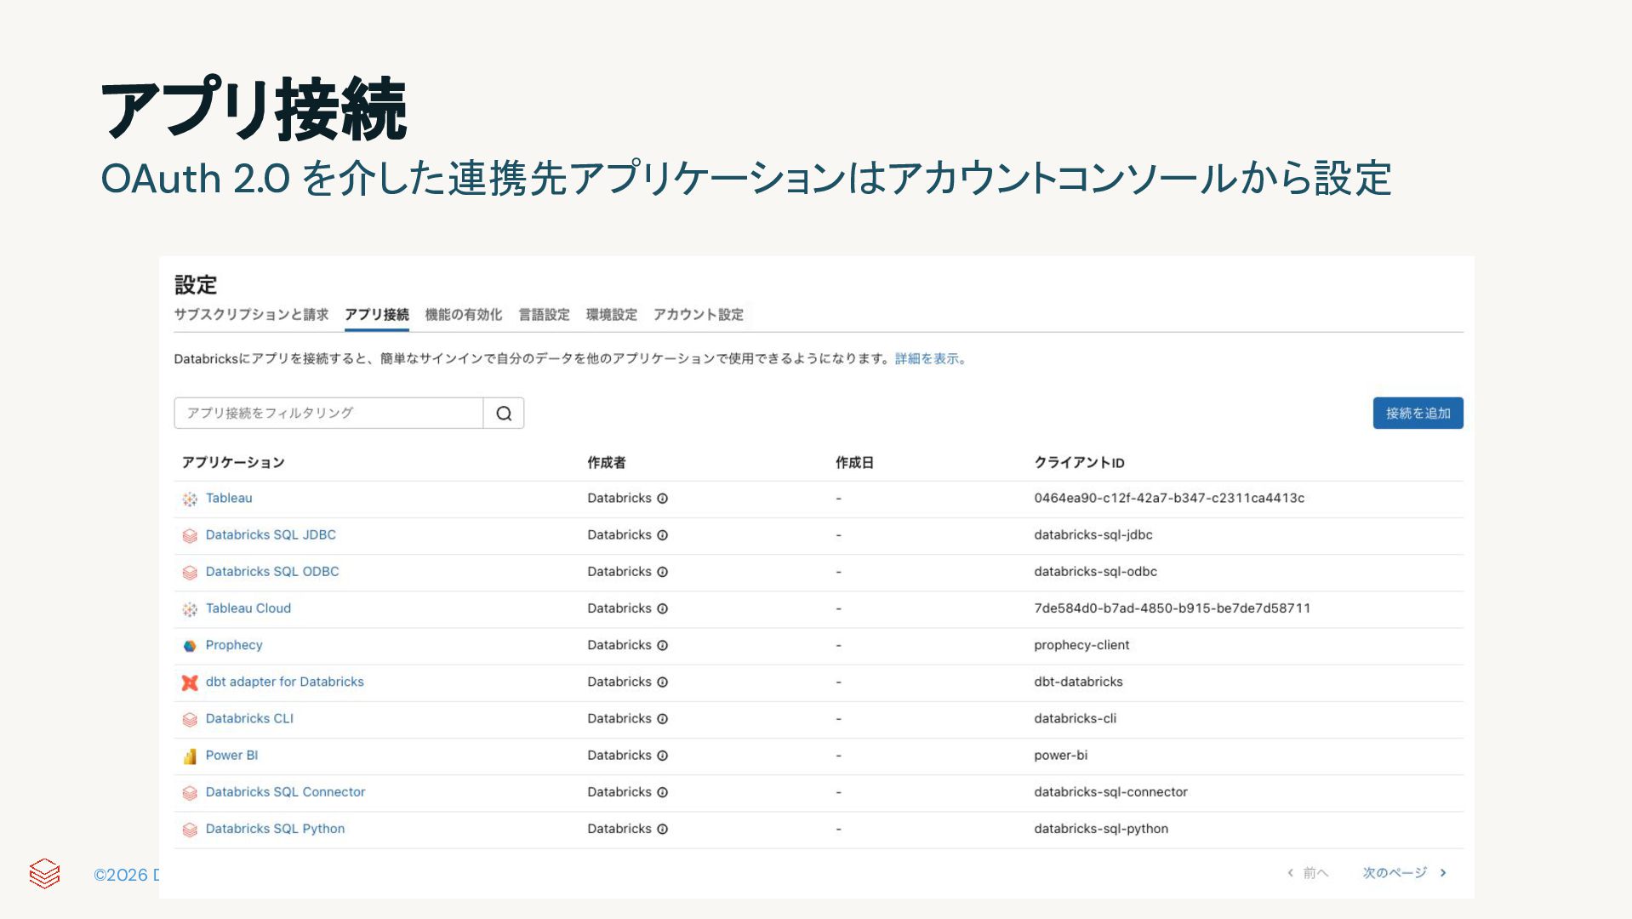Image resolution: width=1632 pixels, height=919 pixels.
Task: Click the client ID databricks-sql-jdbc
Action: (x=1093, y=535)
